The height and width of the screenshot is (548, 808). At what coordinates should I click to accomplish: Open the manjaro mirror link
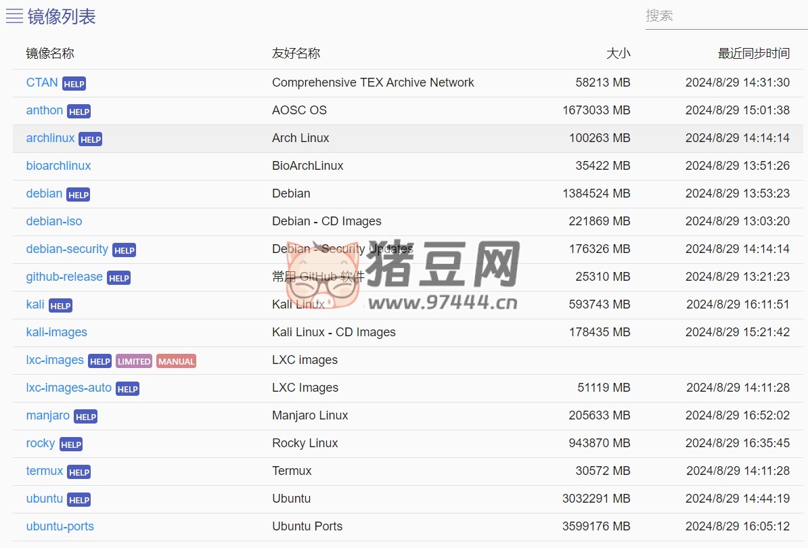tap(48, 416)
